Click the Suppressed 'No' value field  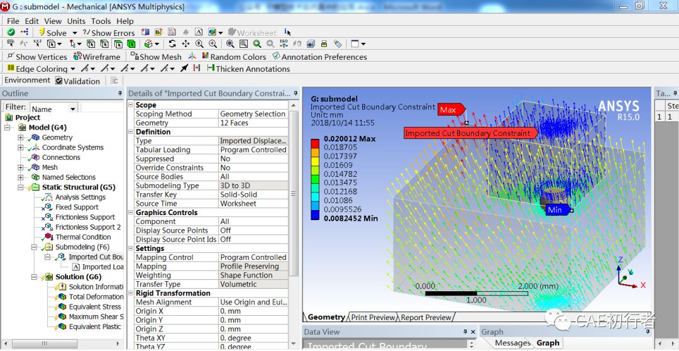(253, 159)
